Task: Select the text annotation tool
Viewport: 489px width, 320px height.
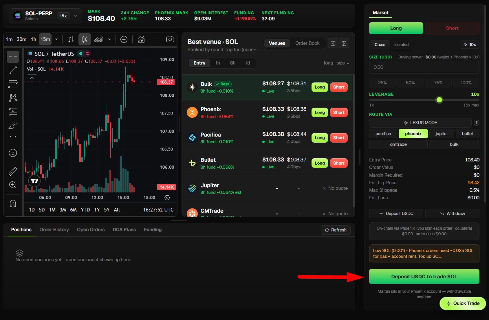Action: (13, 139)
